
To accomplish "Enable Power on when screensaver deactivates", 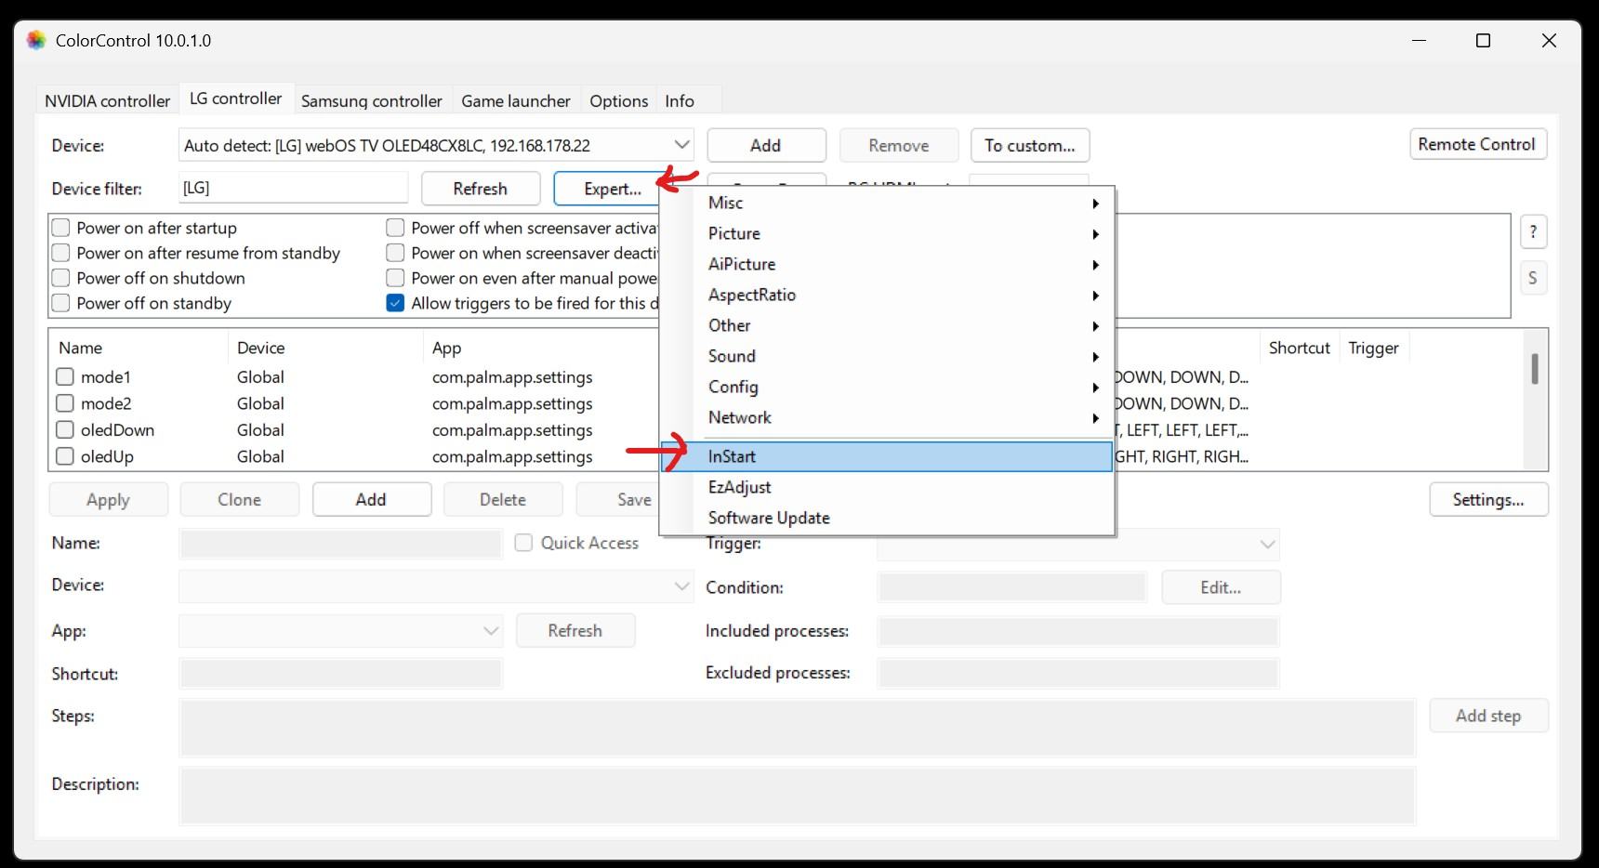I will click(395, 253).
